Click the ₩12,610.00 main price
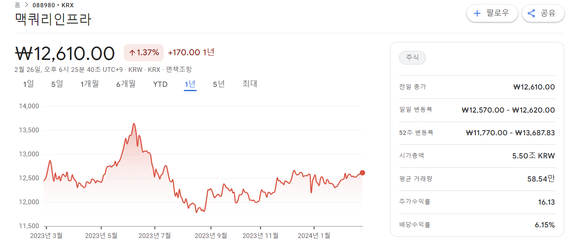The width and height of the screenshot is (566, 241). point(65,53)
